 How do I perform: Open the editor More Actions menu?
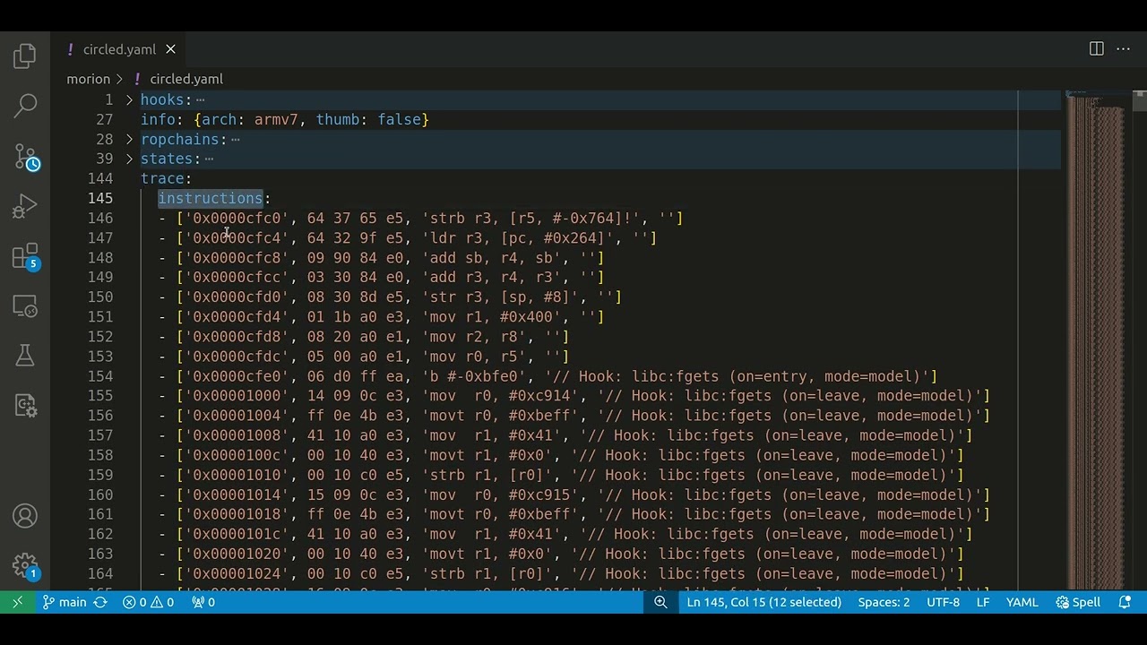tap(1123, 49)
